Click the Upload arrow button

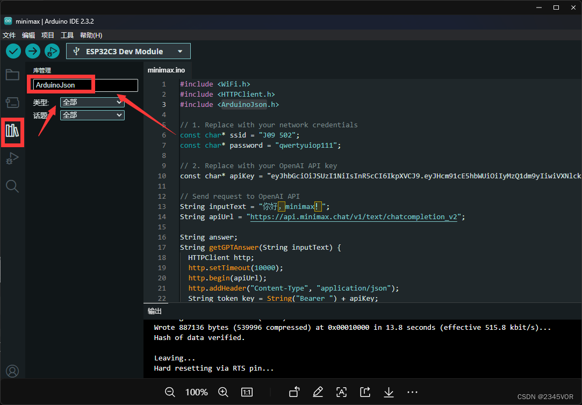(x=33, y=51)
